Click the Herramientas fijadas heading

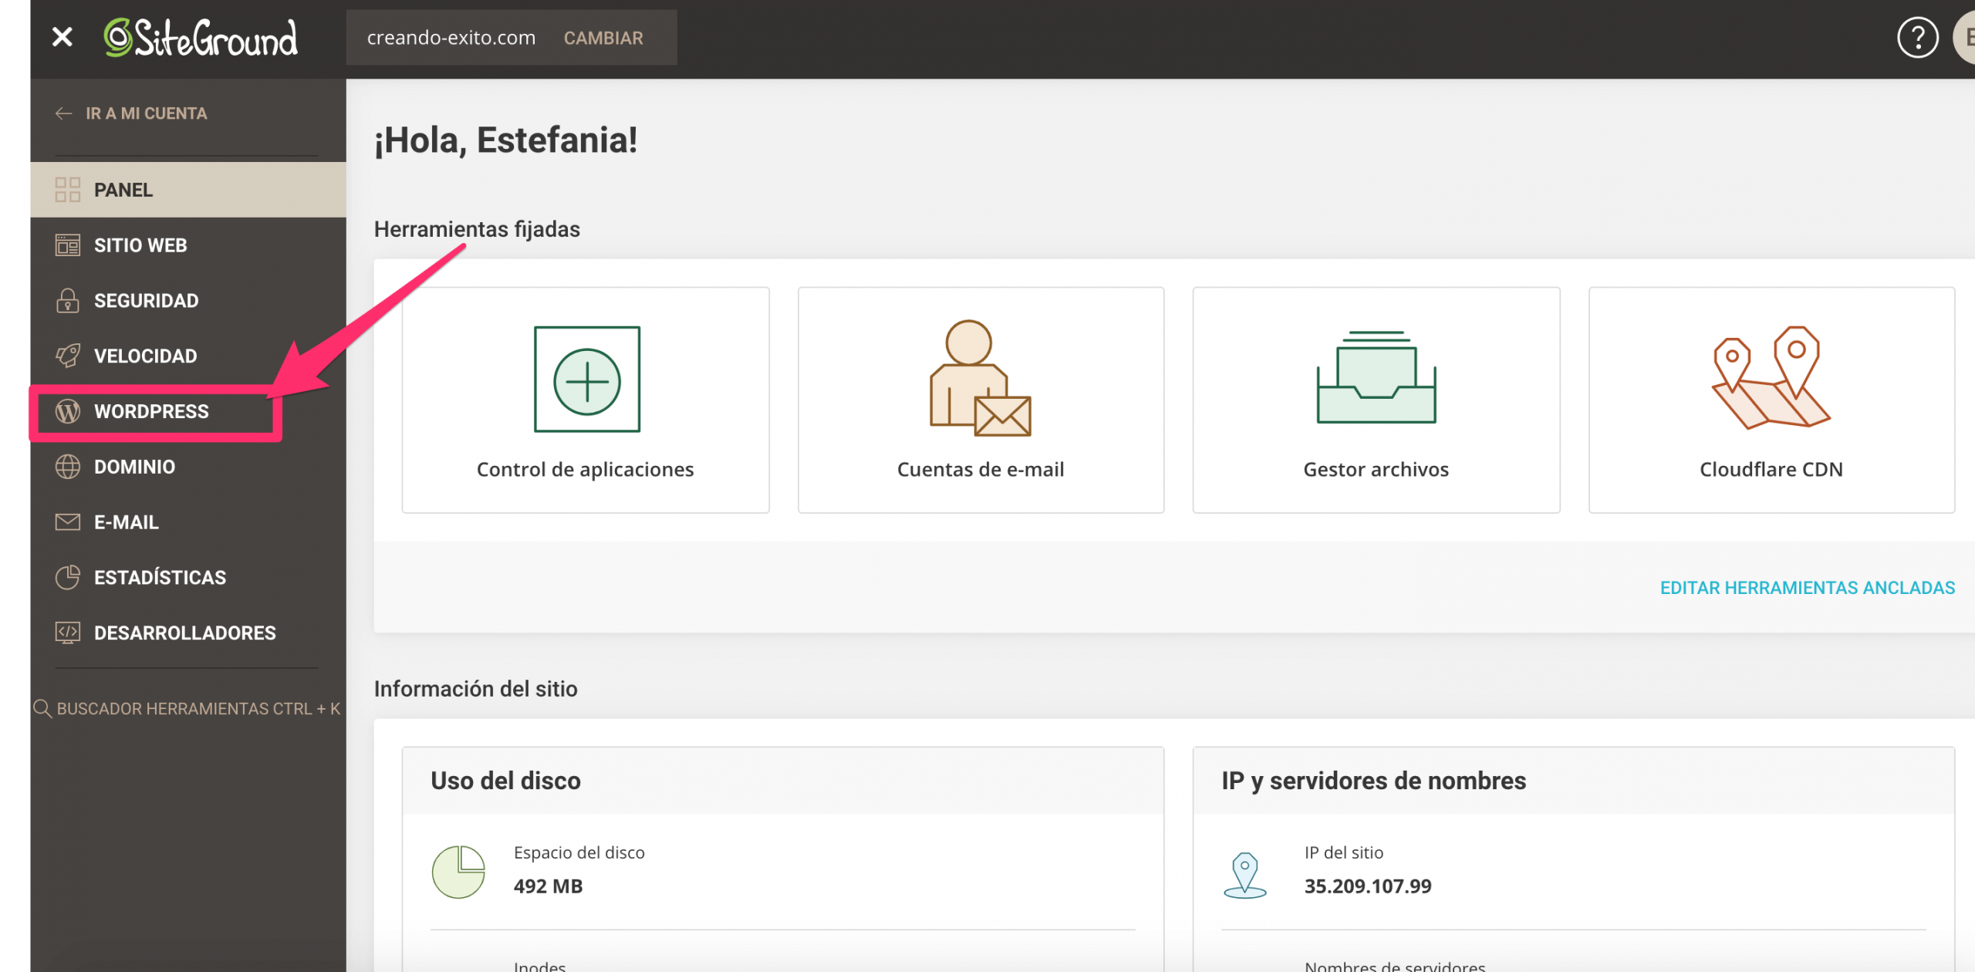click(x=477, y=229)
